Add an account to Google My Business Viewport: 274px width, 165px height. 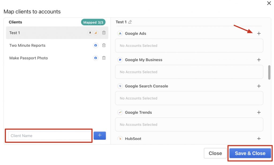point(259,60)
